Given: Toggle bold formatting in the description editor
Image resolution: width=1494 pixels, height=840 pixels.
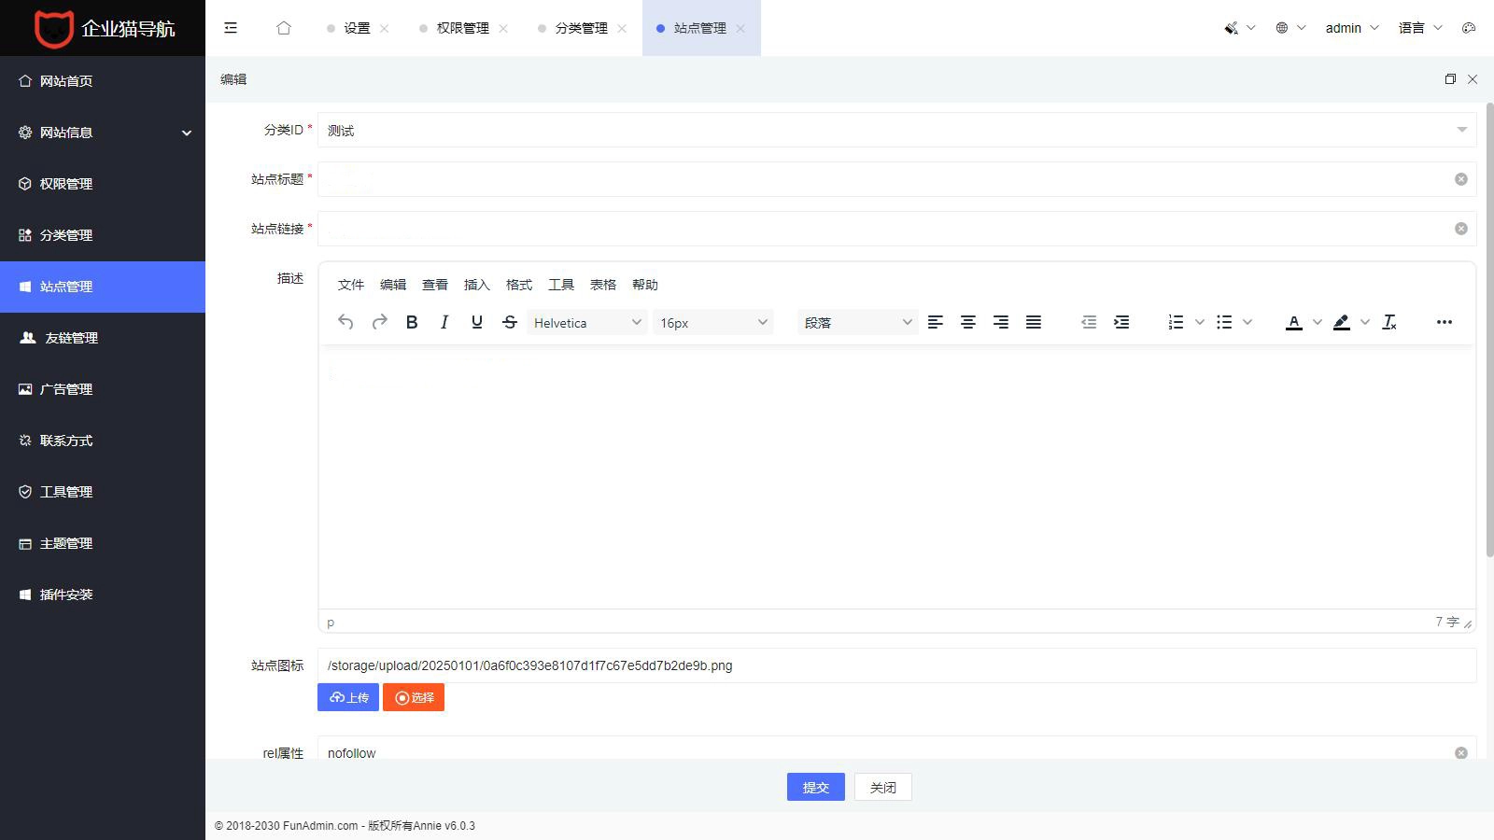Looking at the screenshot, I should point(411,322).
